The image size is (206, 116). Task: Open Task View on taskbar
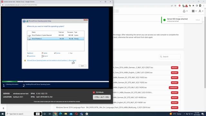coord(50,114)
